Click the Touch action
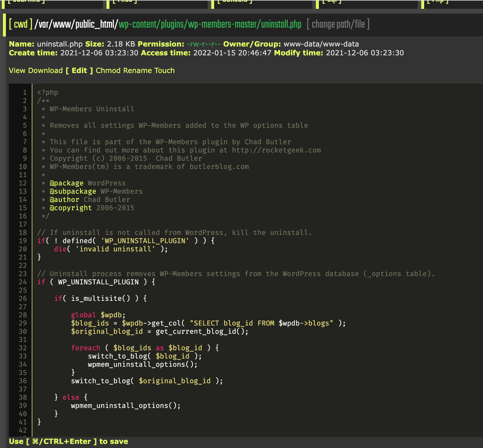This screenshot has width=483, height=448. pos(164,71)
